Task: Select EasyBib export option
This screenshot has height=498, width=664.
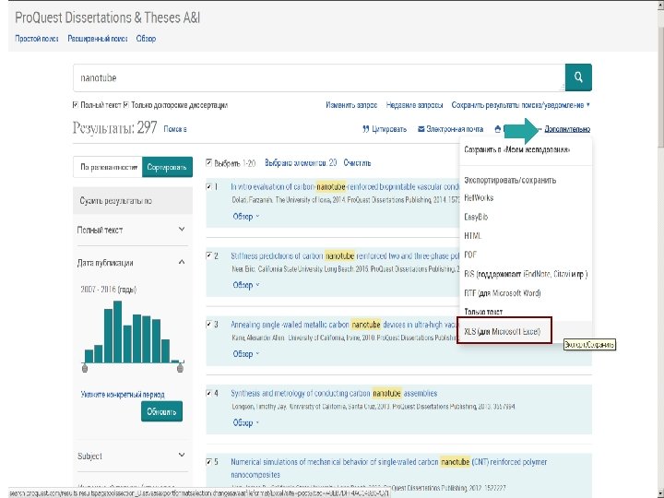Action: [x=476, y=217]
